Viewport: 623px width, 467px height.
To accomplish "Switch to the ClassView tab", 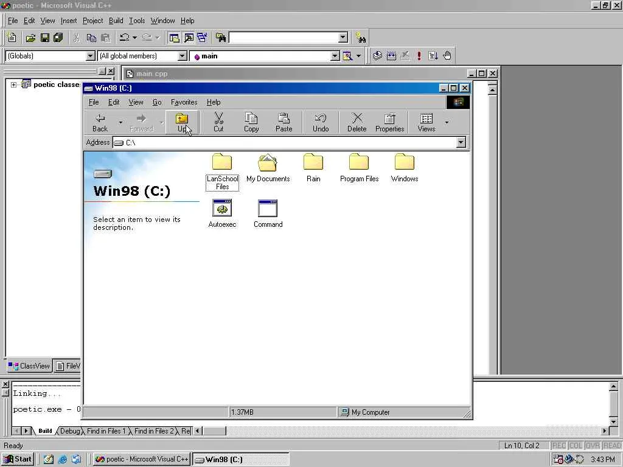I will [x=29, y=365].
